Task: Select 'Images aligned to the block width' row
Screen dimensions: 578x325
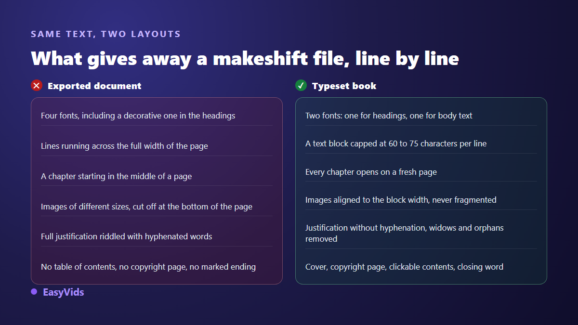Action: tap(421, 200)
